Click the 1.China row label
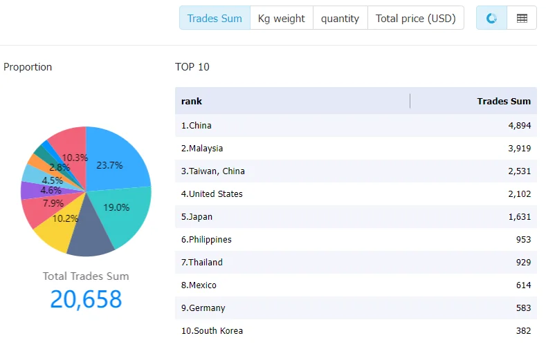 (197, 126)
